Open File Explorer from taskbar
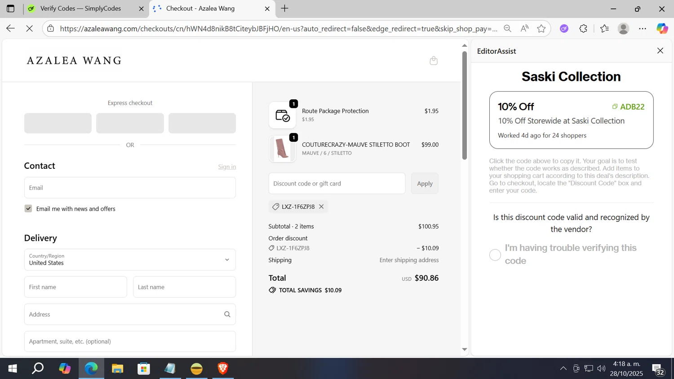 pyautogui.click(x=118, y=369)
